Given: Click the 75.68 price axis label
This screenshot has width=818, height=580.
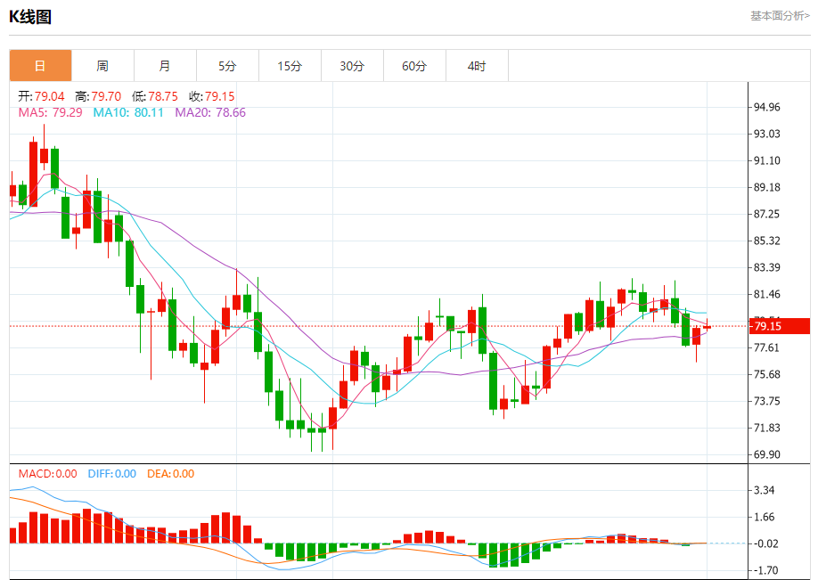Looking at the screenshot, I should (x=767, y=374).
